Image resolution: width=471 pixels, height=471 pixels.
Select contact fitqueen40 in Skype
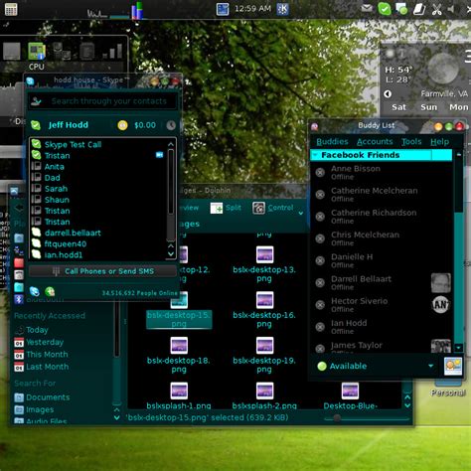tap(66, 244)
